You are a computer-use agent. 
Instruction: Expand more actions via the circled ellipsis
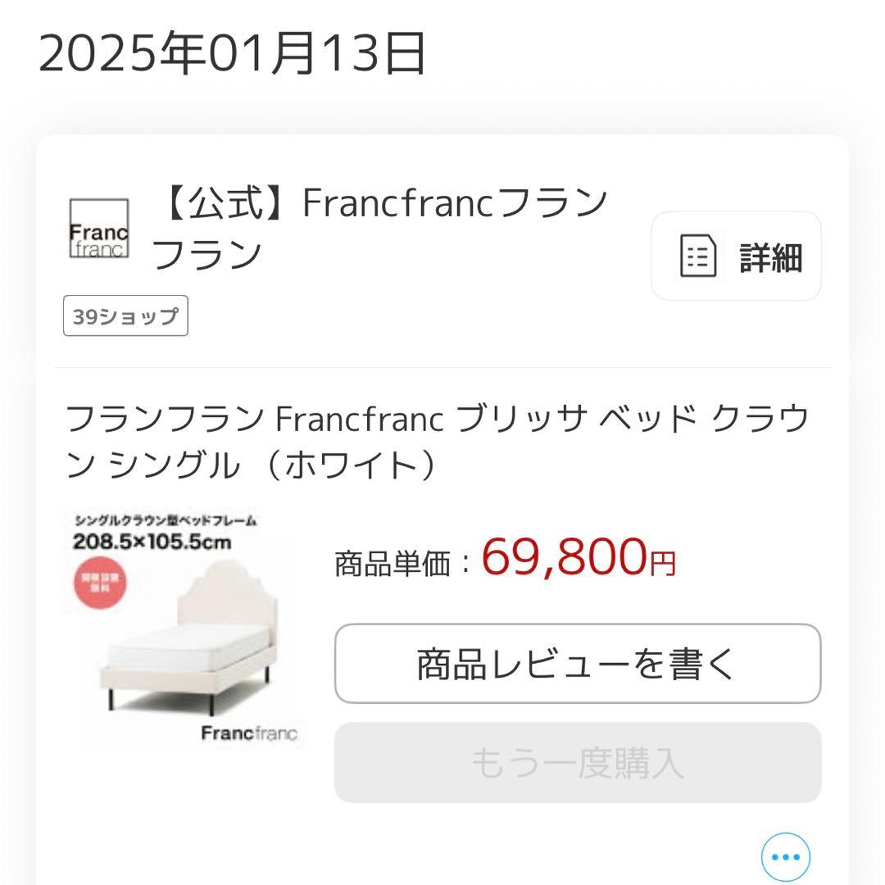click(x=784, y=855)
